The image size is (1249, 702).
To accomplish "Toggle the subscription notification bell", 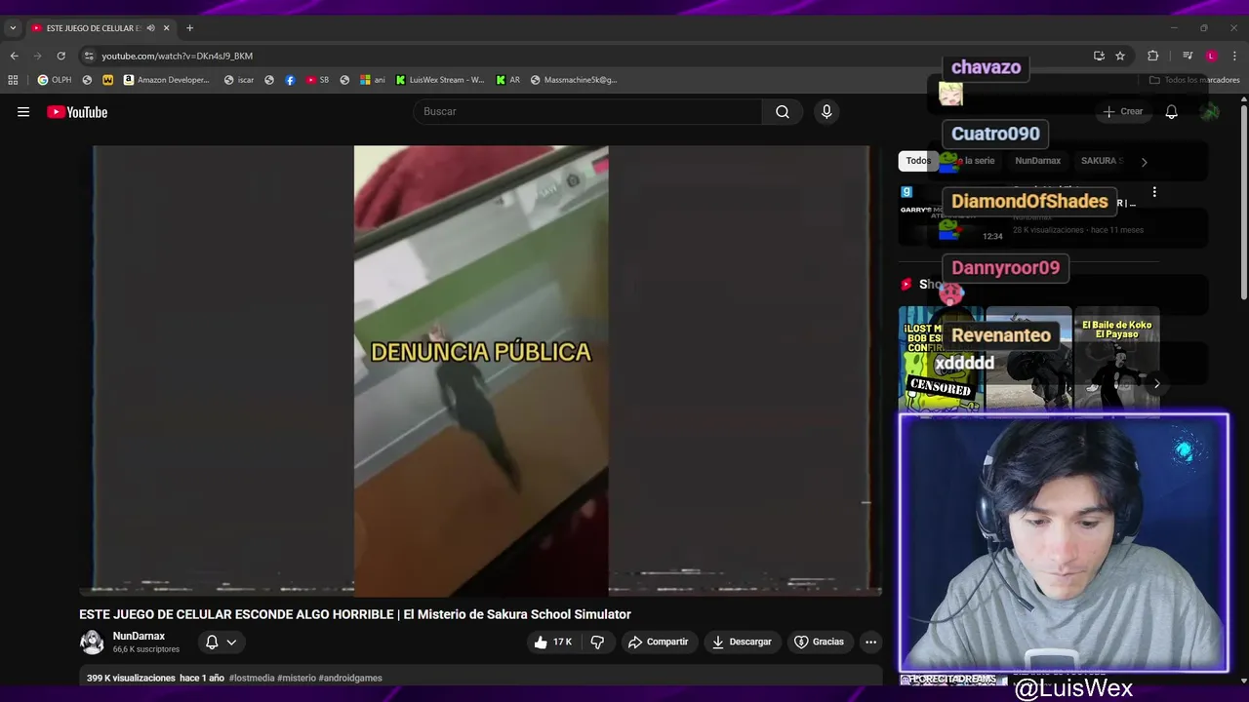I will point(212,642).
